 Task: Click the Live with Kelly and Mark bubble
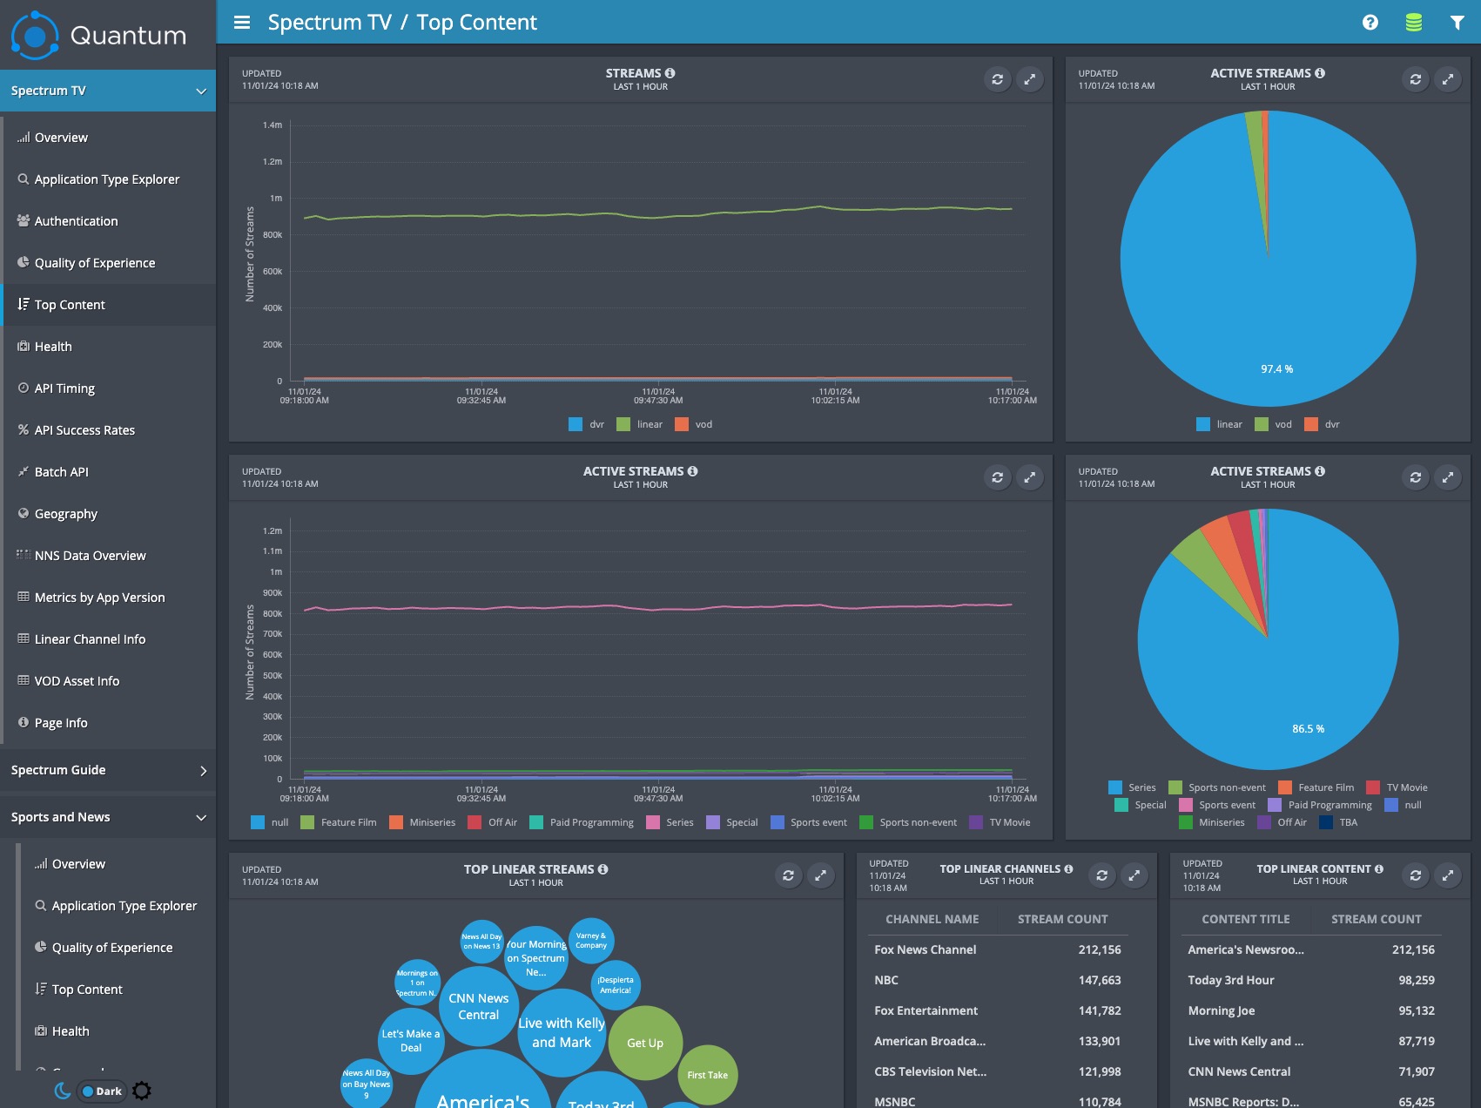coord(562,1033)
